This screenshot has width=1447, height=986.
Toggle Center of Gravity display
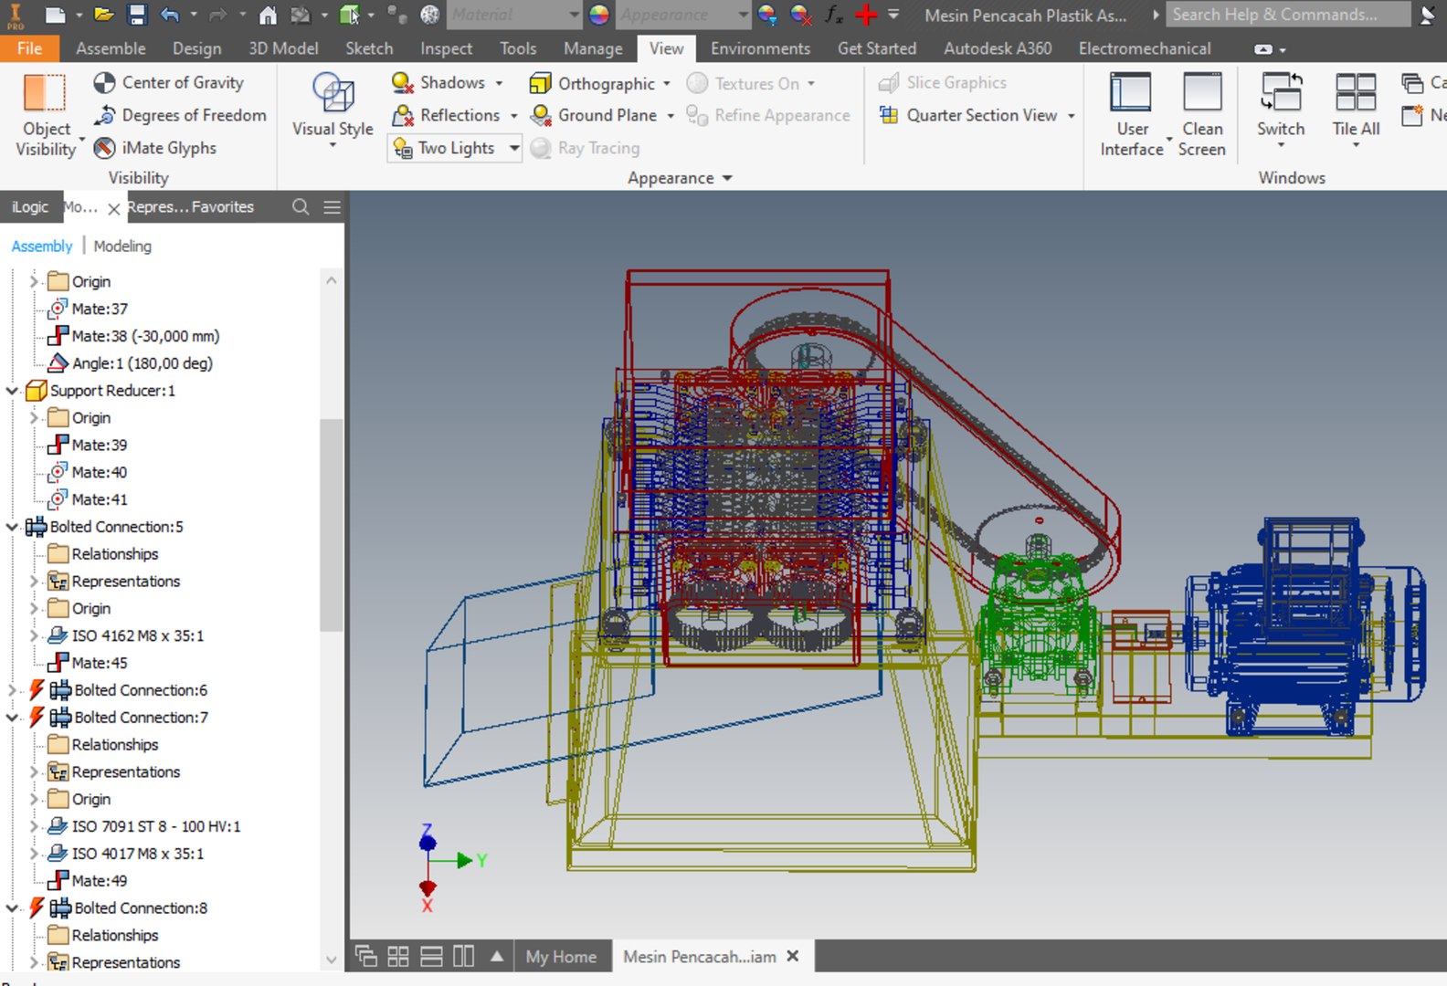pyautogui.click(x=169, y=82)
